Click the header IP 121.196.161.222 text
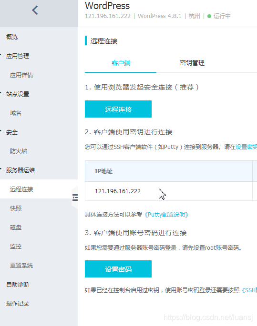Image resolution: width=257 pixels, height=326 pixels. (108, 16)
